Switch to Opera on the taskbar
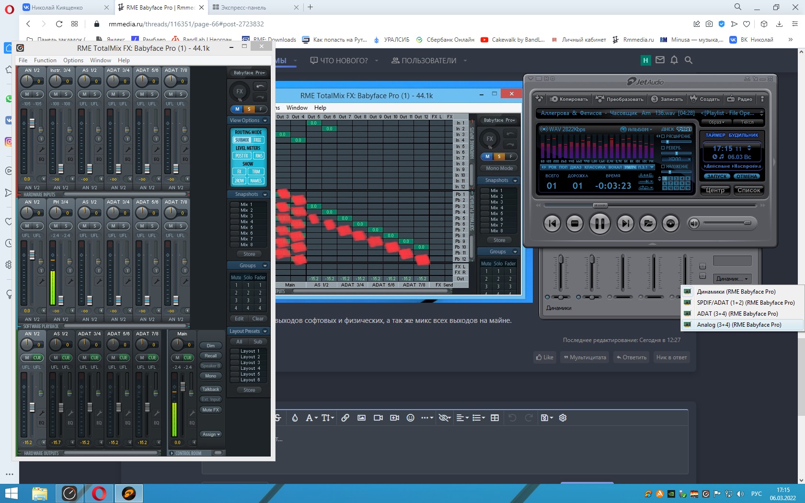Viewport: 805px width, 503px height. click(99, 493)
